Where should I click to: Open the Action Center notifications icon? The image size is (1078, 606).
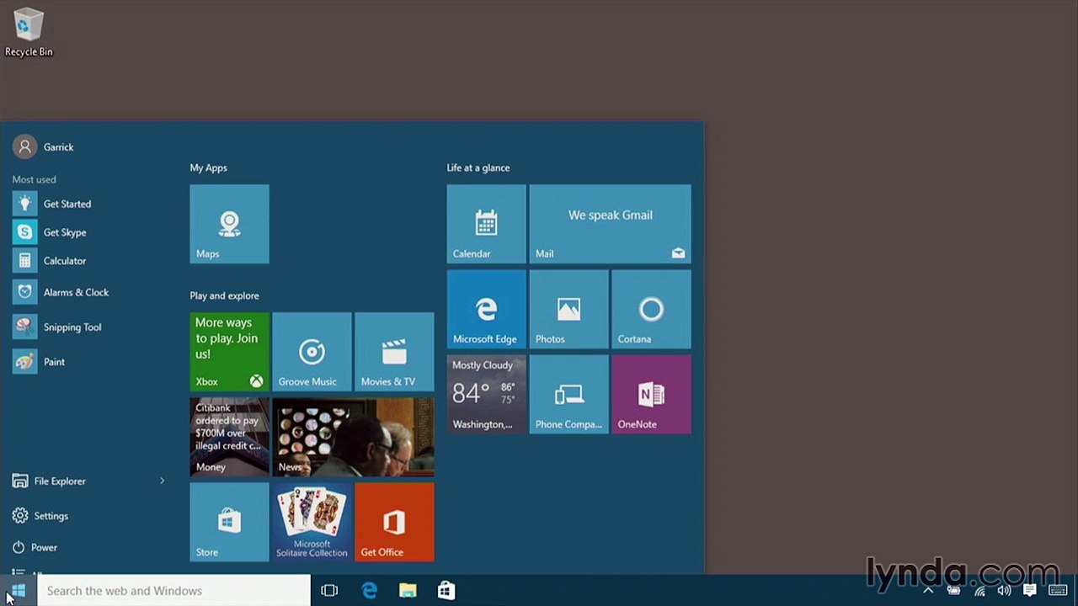tap(1029, 591)
